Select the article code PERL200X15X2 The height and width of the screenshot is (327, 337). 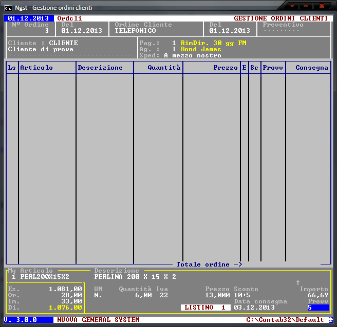[45, 277]
